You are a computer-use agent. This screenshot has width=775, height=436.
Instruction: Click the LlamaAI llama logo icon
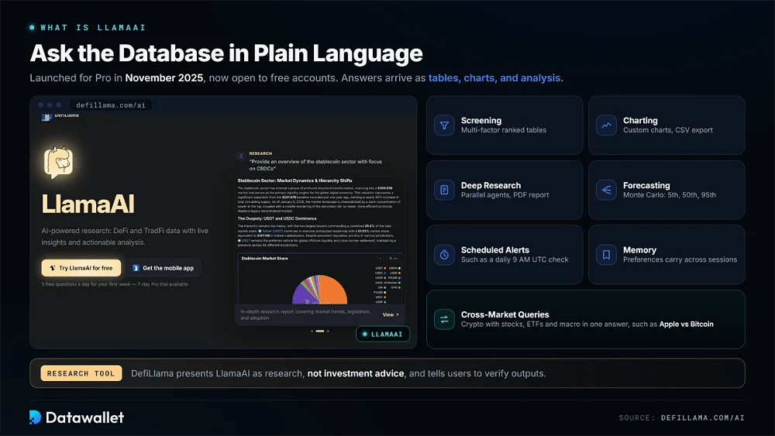(x=58, y=163)
